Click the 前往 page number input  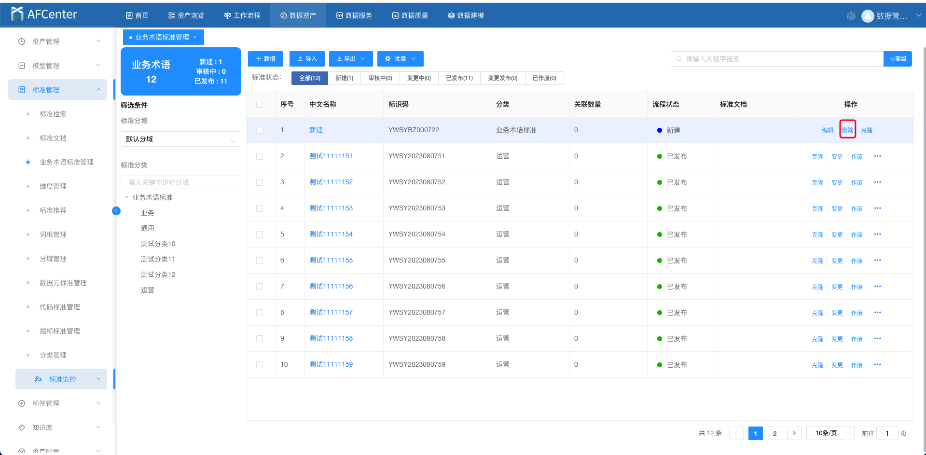(x=887, y=433)
